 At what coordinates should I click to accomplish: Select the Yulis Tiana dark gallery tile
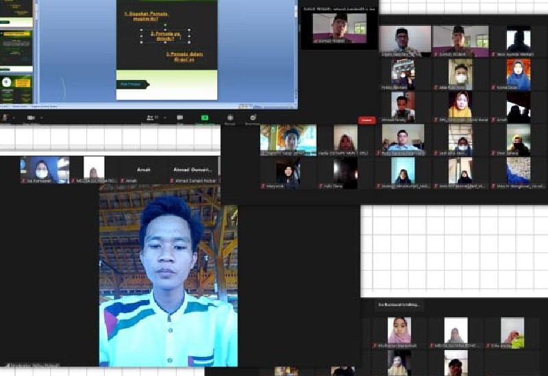(345, 173)
